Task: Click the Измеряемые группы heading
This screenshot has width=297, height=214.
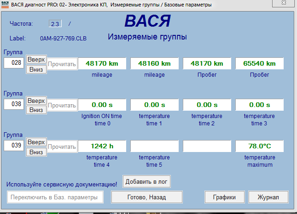Action: (x=147, y=37)
